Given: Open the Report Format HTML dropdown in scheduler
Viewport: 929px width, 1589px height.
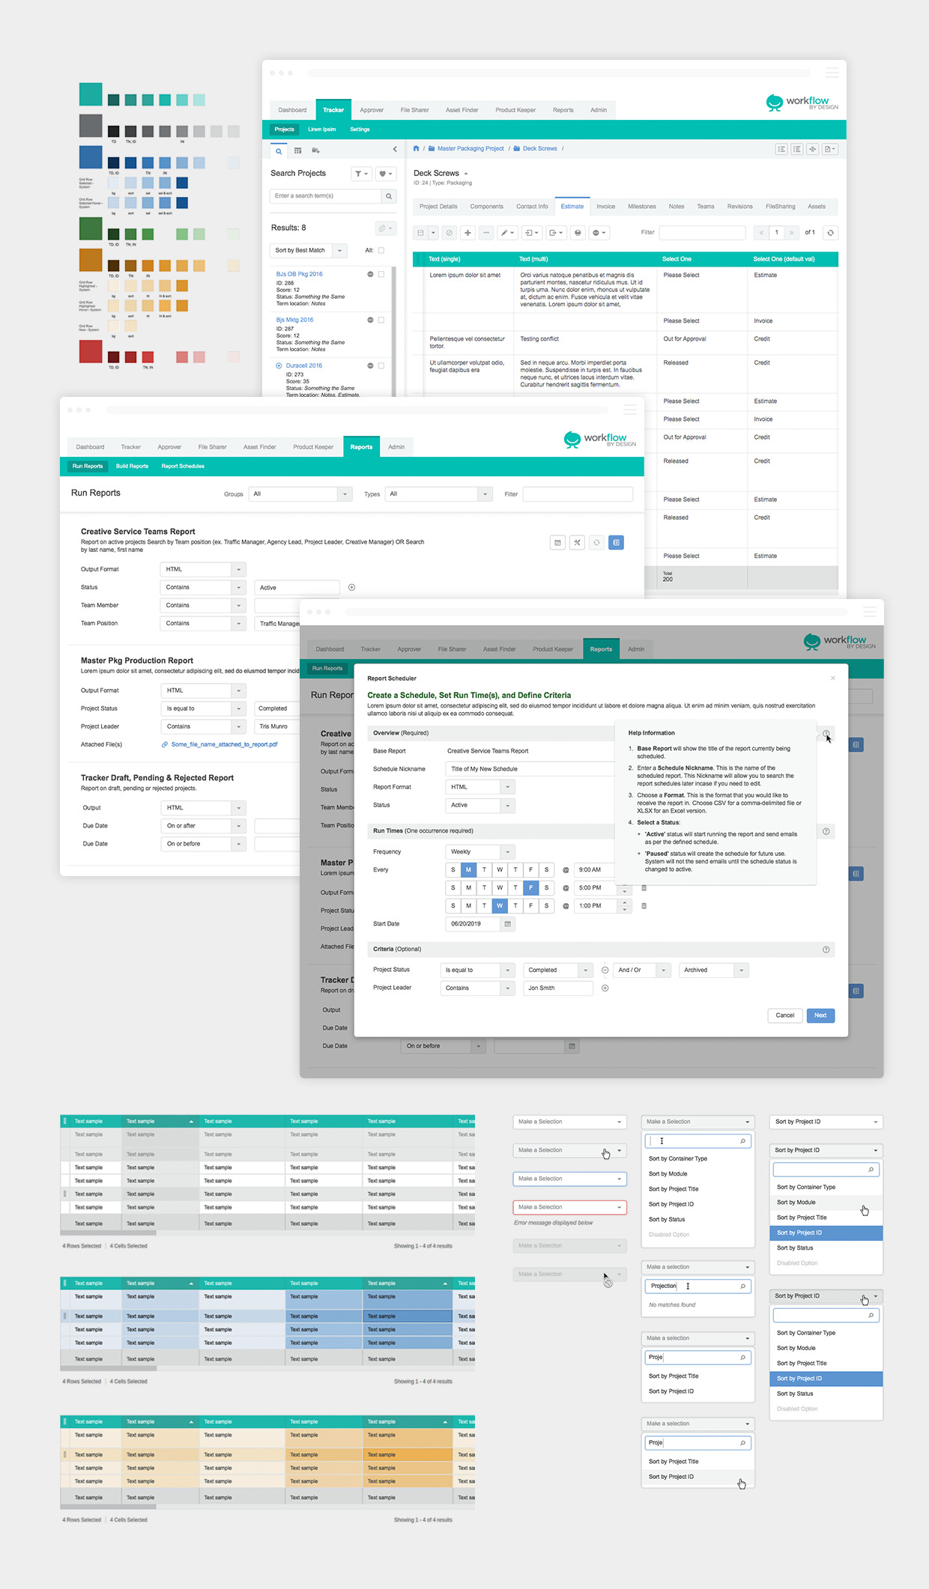Looking at the screenshot, I should point(479,788).
